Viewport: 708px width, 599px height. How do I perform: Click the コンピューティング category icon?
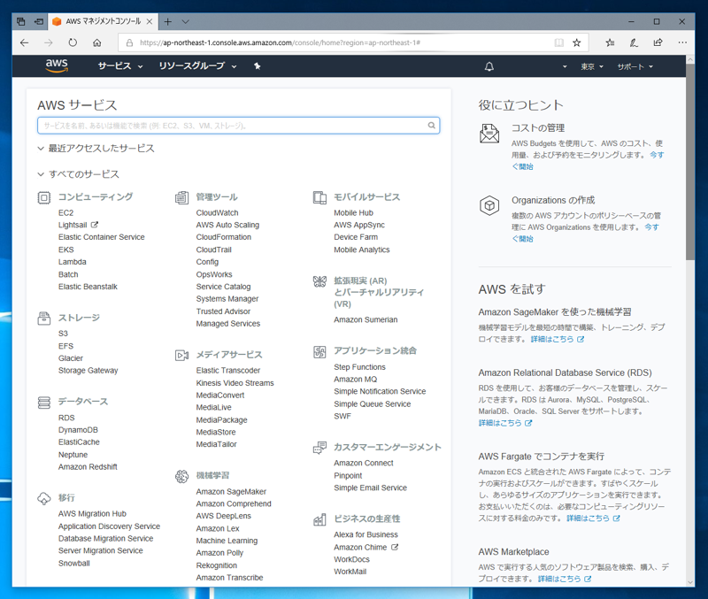[x=43, y=197]
